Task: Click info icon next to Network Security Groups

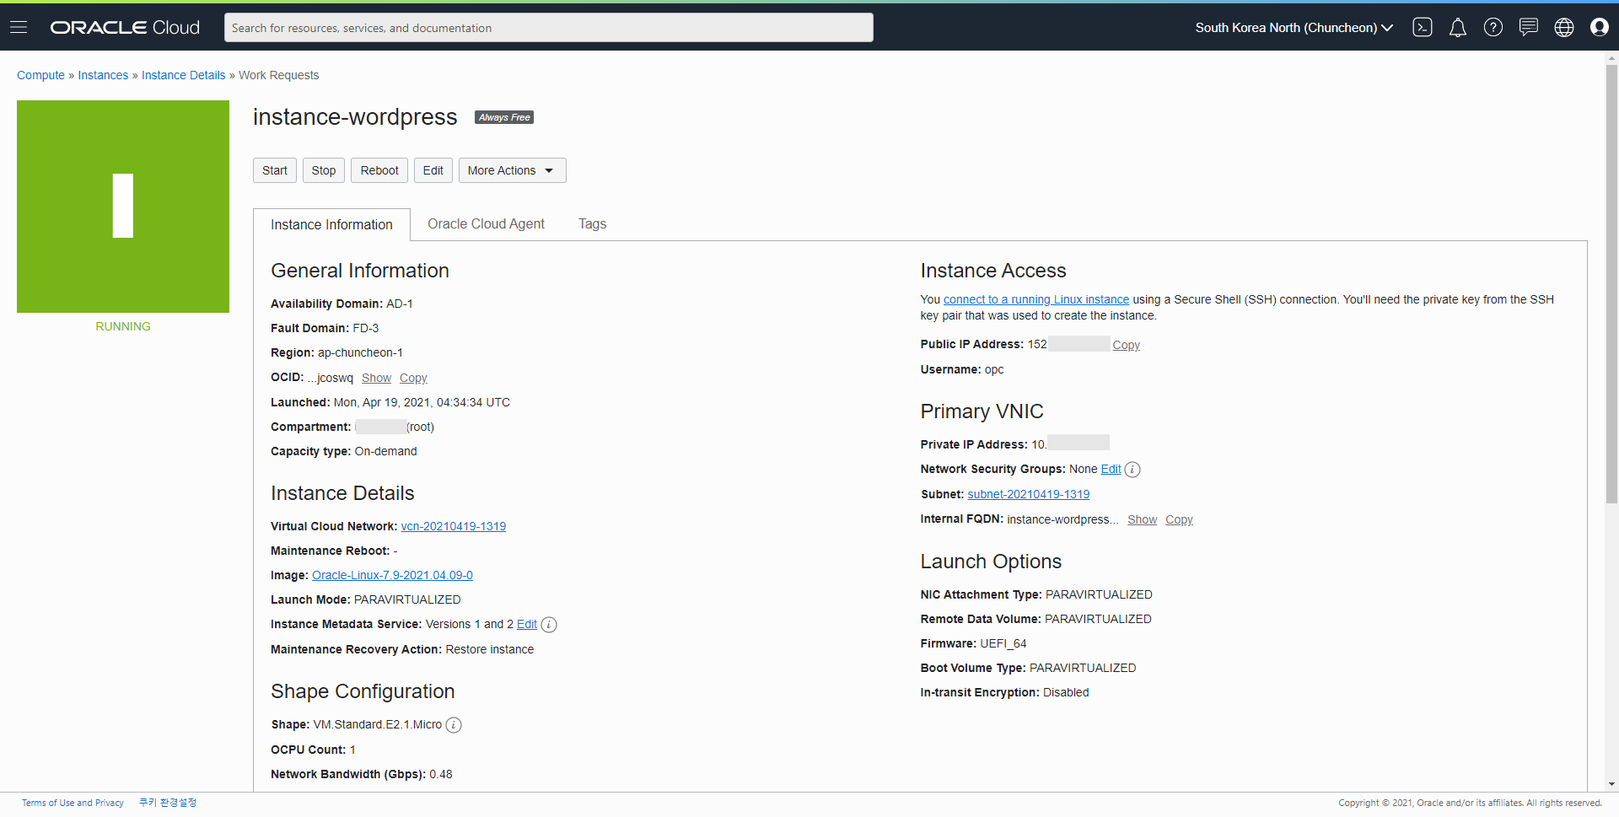Action: tap(1132, 470)
